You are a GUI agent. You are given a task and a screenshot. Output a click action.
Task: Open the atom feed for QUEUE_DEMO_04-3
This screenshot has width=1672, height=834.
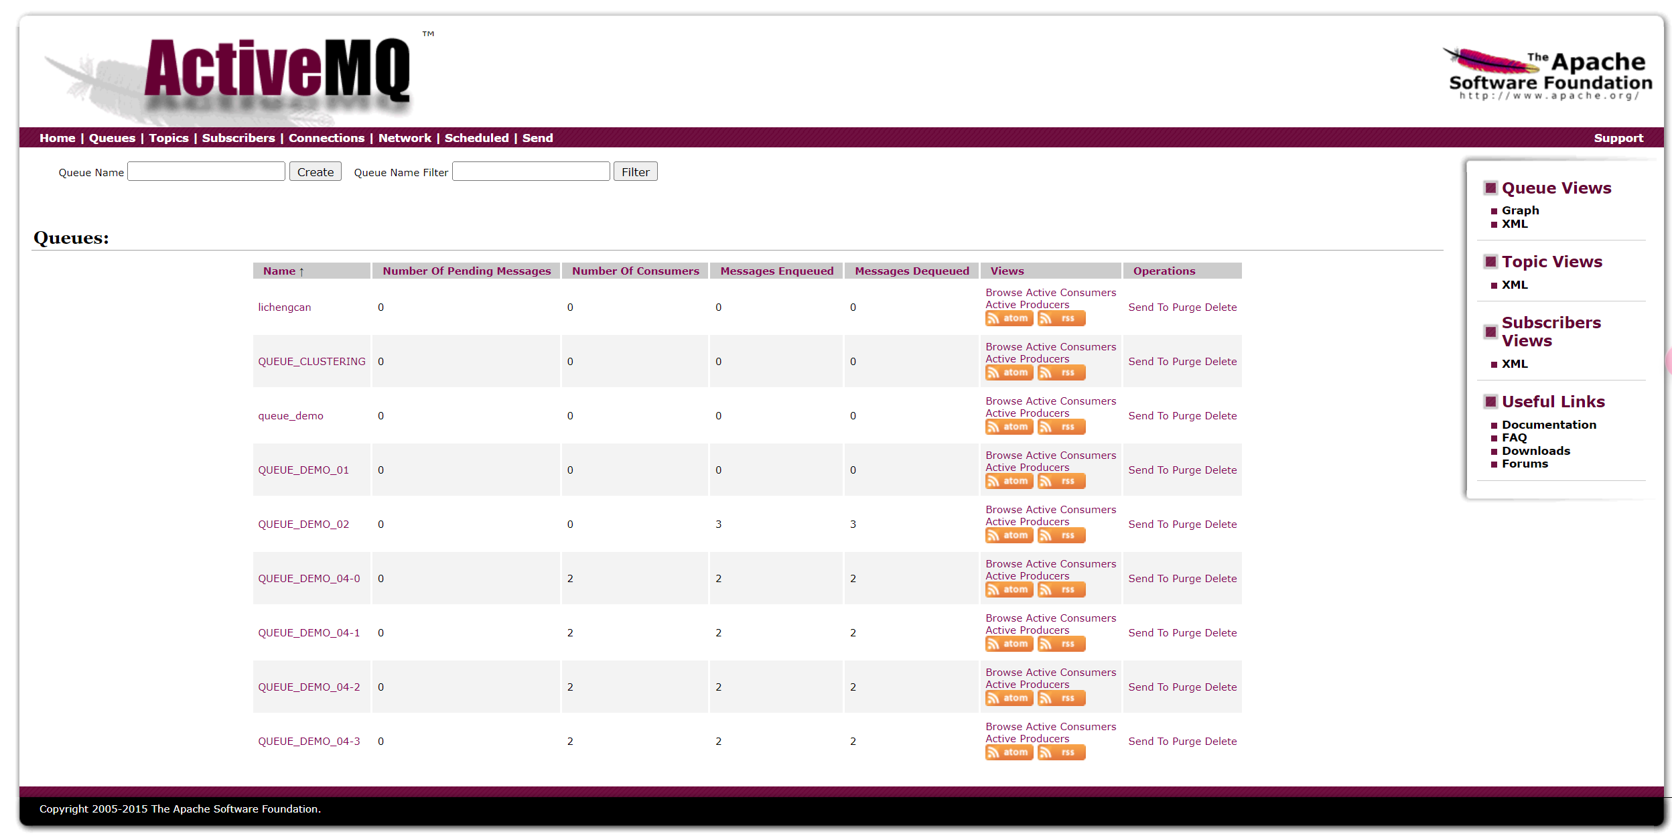(x=1009, y=753)
